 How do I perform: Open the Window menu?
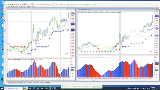(29, 6)
